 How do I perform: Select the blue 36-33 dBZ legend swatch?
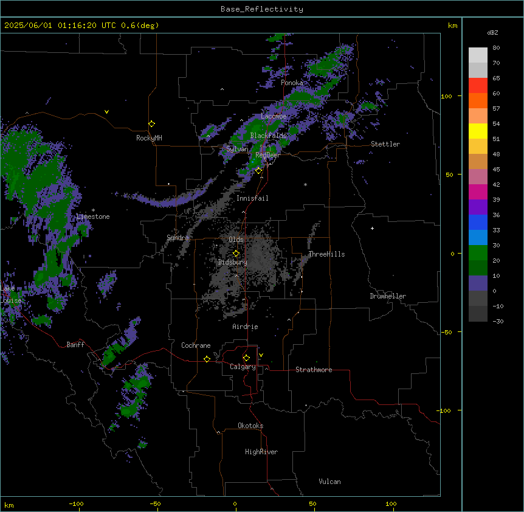(x=478, y=222)
